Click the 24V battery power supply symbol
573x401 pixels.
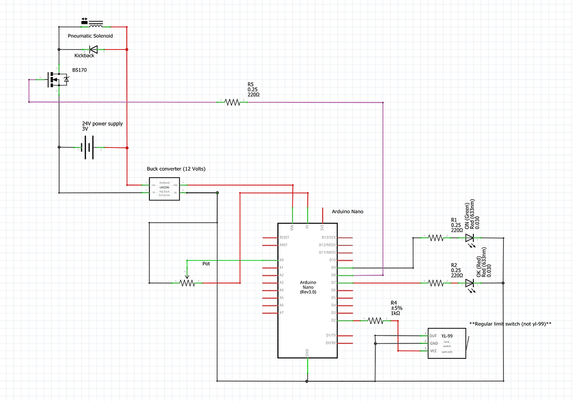point(89,147)
